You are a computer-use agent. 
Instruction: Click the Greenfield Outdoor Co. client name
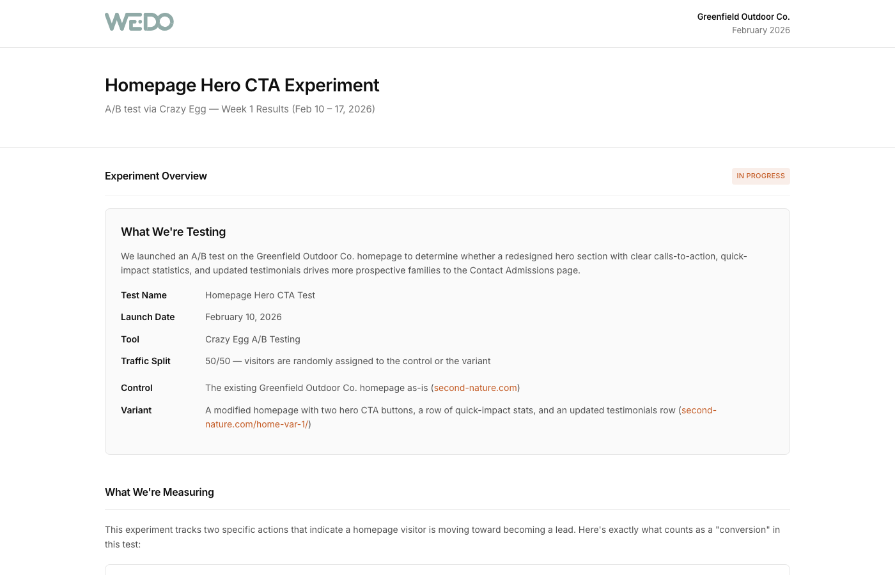pos(743,17)
